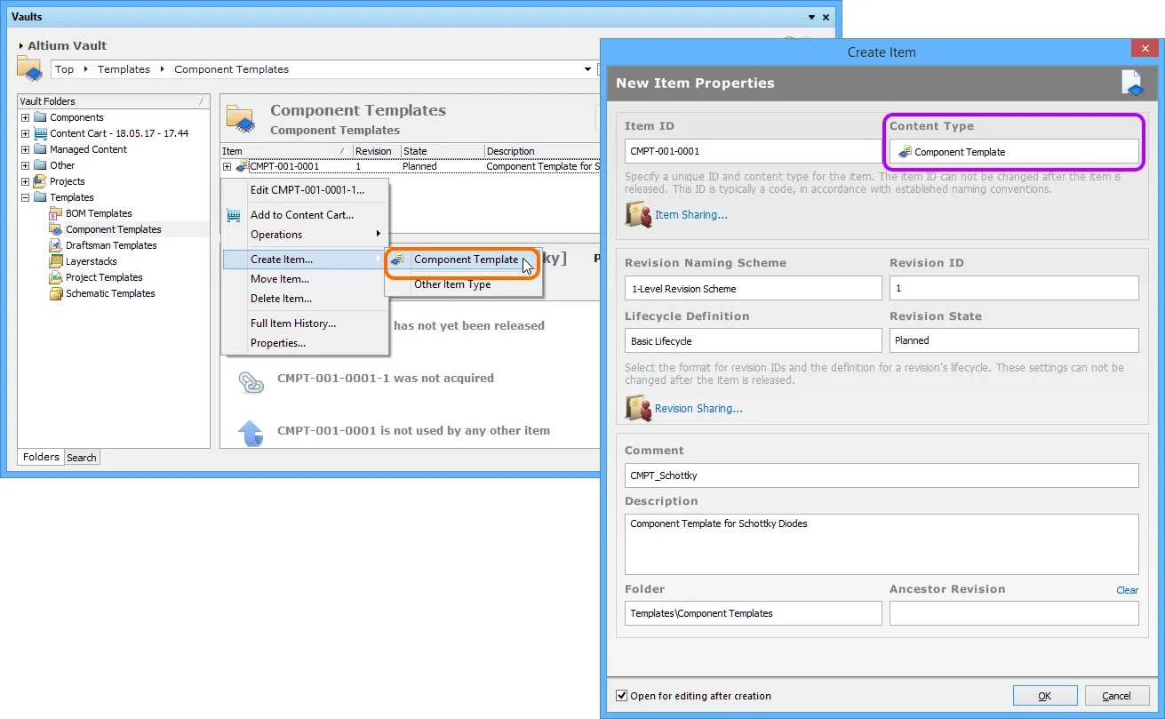This screenshot has width=1165, height=719.
Task: Switch to the Search tab
Action: coord(82,458)
